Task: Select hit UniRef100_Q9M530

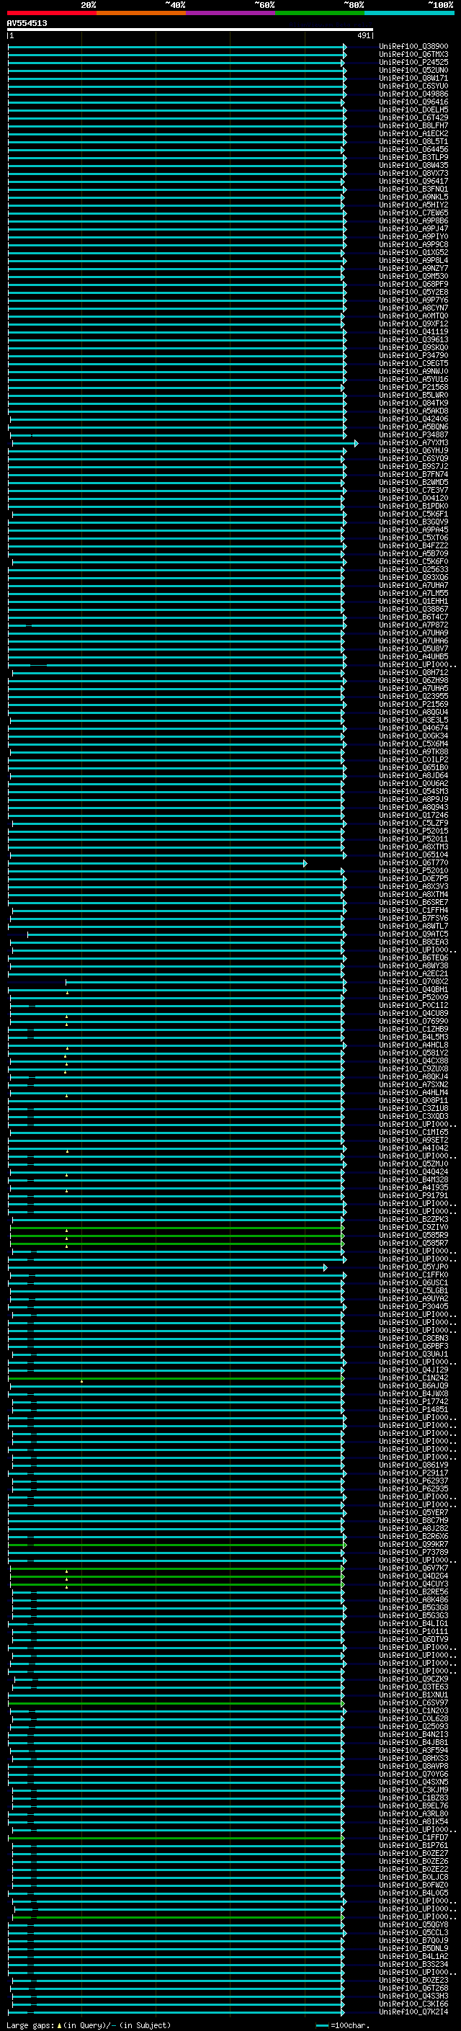Action: point(413,276)
